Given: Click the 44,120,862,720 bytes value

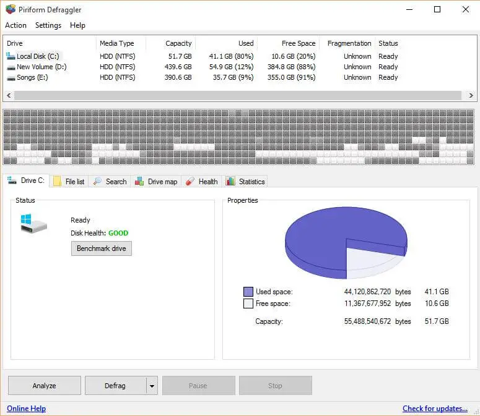Looking at the screenshot, I should (367, 292).
